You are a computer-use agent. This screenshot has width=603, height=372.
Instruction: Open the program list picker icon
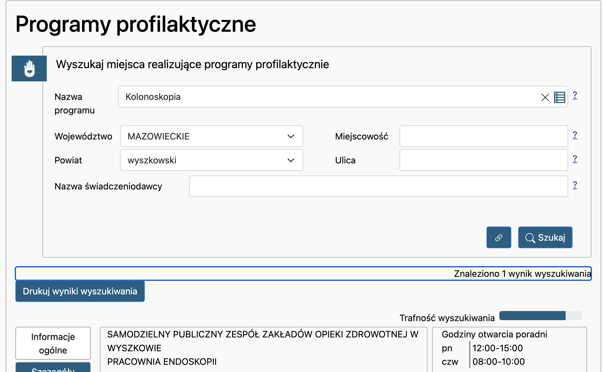559,97
